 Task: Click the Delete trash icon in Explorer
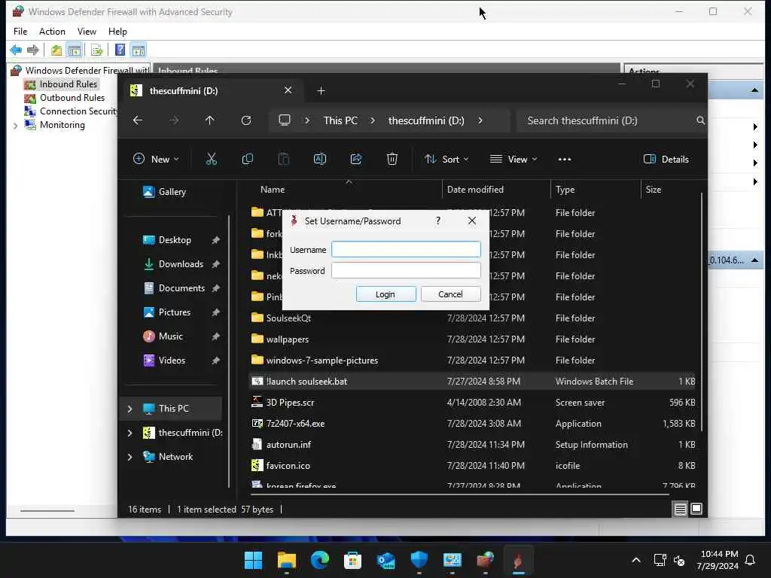(392, 159)
